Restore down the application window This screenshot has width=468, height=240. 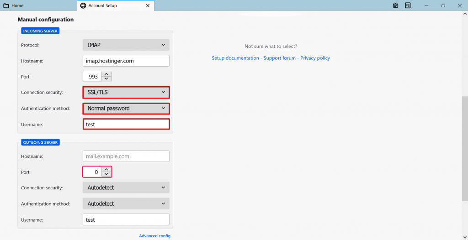pos(443,5)
